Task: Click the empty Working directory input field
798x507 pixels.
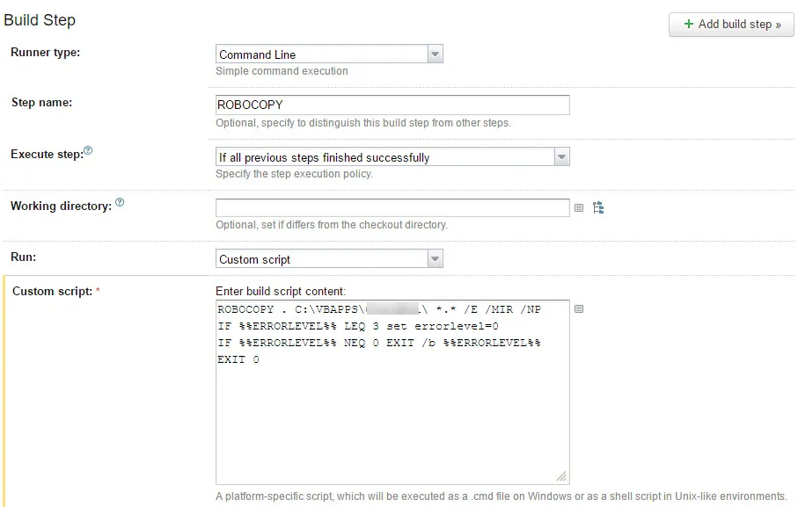Action: tap(392, 207)
